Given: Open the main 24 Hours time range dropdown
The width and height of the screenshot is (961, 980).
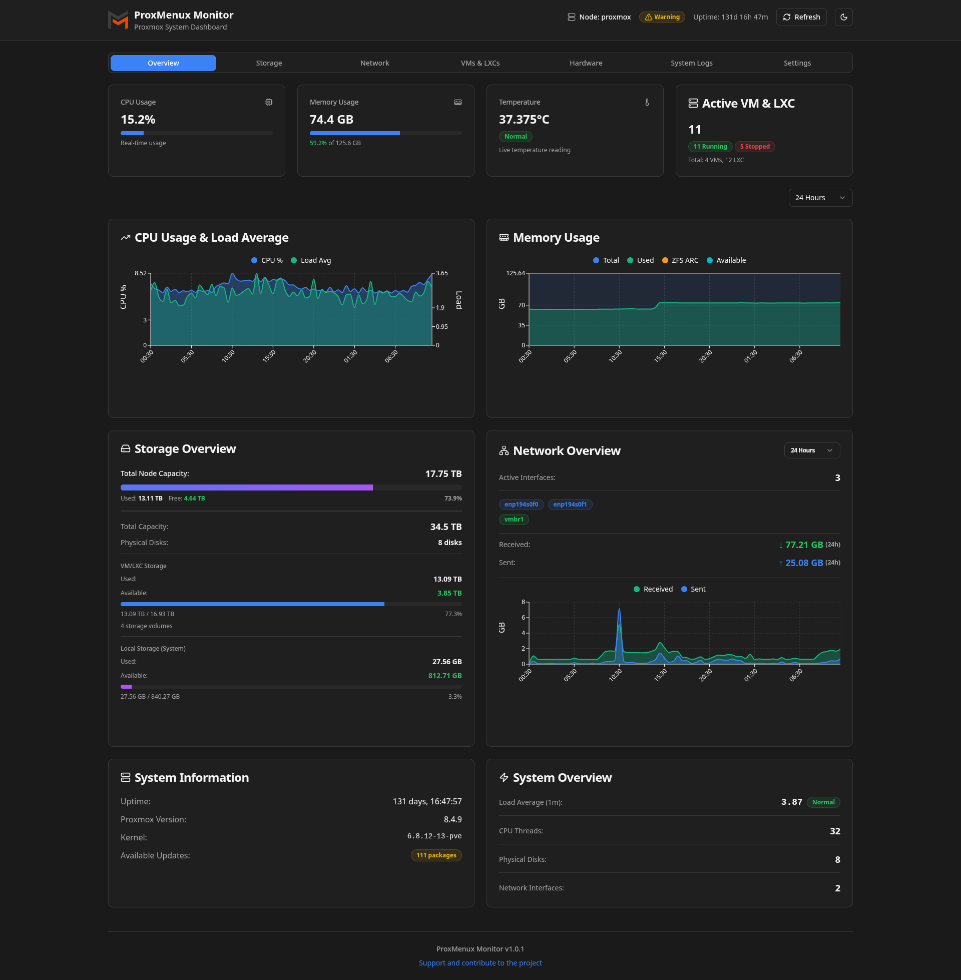Looking at the screenshot, I should (x=820, y=198).
